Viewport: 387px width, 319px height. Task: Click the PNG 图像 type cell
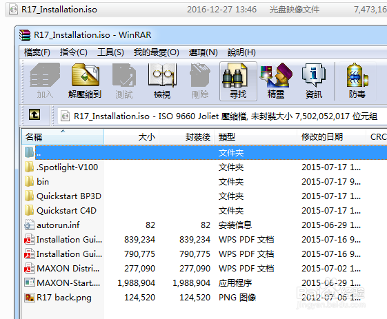coord(237,298)
